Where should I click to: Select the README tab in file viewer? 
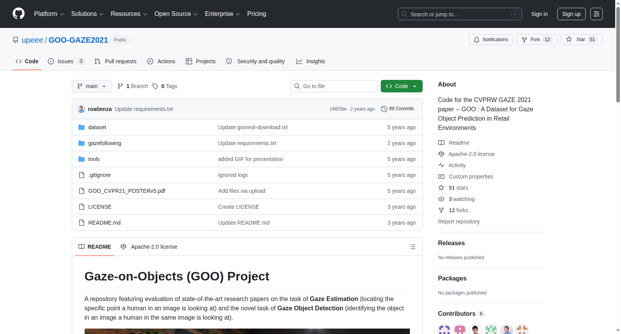pyautogui.click(x=95, y=247)
